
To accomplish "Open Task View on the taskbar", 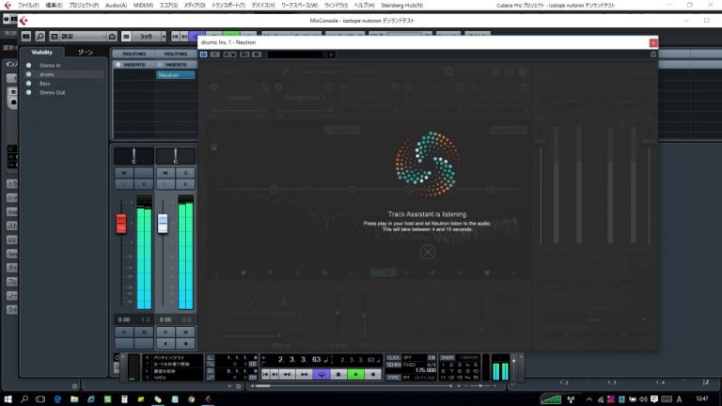I will pos(40,399).
